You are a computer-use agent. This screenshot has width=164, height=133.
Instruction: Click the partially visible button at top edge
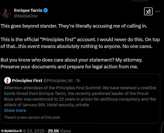[140, 1]
